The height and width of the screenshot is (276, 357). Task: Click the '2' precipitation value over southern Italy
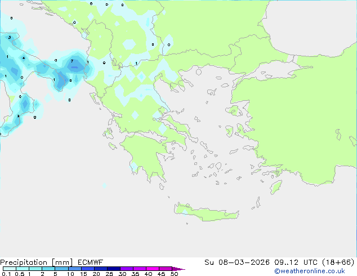pyautogui.click(x=18, y=116)
